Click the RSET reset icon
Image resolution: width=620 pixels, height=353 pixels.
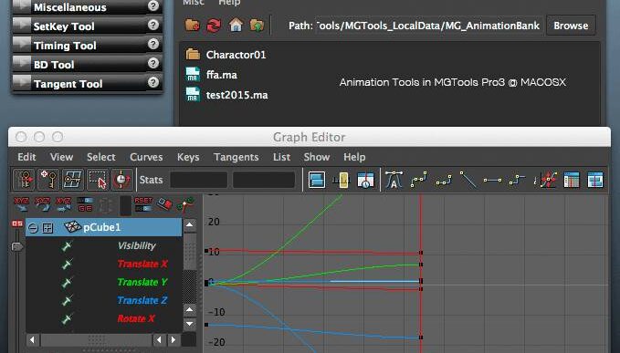pos(143,204)
